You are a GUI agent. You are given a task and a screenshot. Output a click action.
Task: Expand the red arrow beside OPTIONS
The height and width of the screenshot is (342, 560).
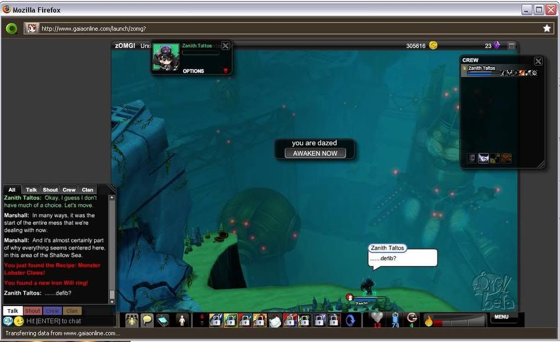pyautogui.click(x=225, y=71)
